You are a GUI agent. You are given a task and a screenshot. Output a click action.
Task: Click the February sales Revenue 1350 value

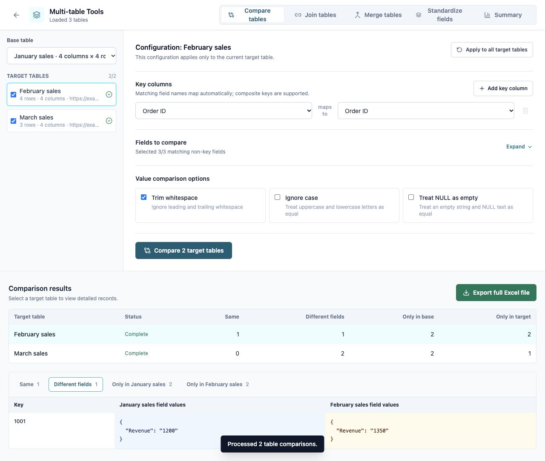coord(362,431)
